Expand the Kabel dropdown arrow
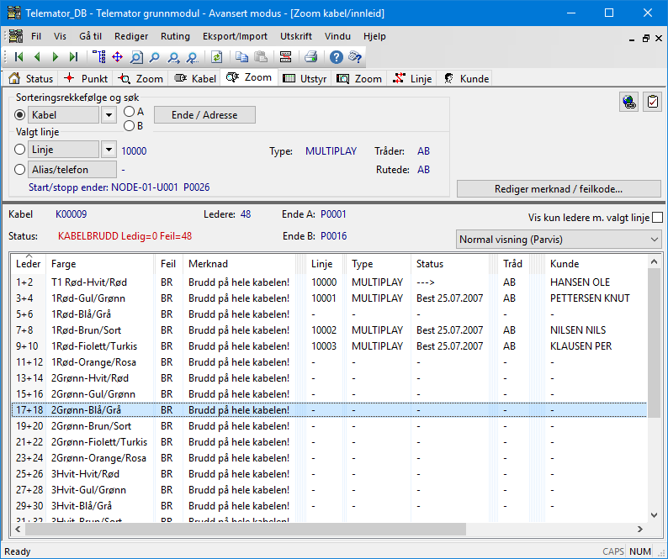Image resolution: width=668 pixels, height=559 pixels. click(x=109, y=115)
